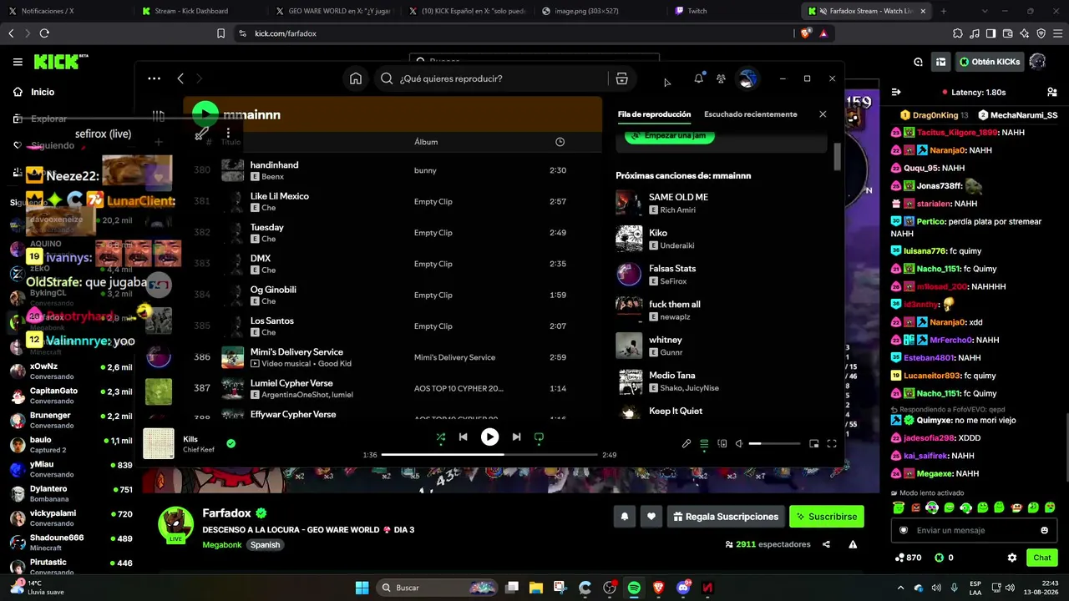Select queued song Kiko

tap(721, 239)
